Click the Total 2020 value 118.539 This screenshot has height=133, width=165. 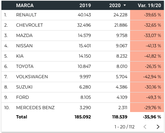tap(120, 117)
